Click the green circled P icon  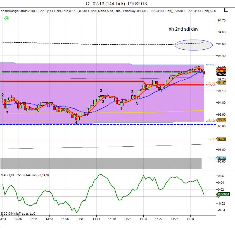(x=6, y=19)
